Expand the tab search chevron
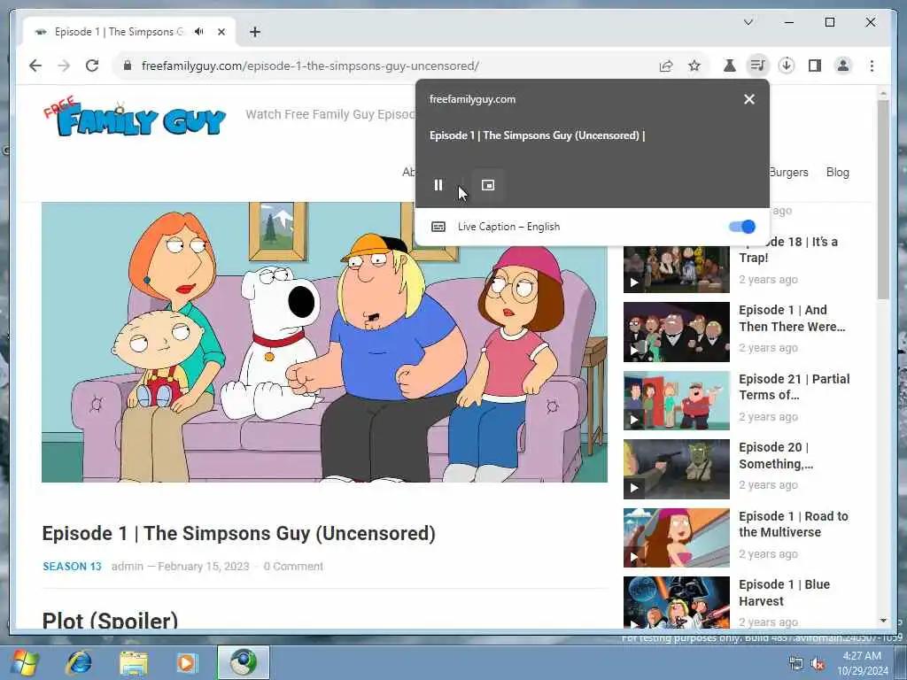The width and height of the screenshot is (907, 680). (x=748, y=22)
